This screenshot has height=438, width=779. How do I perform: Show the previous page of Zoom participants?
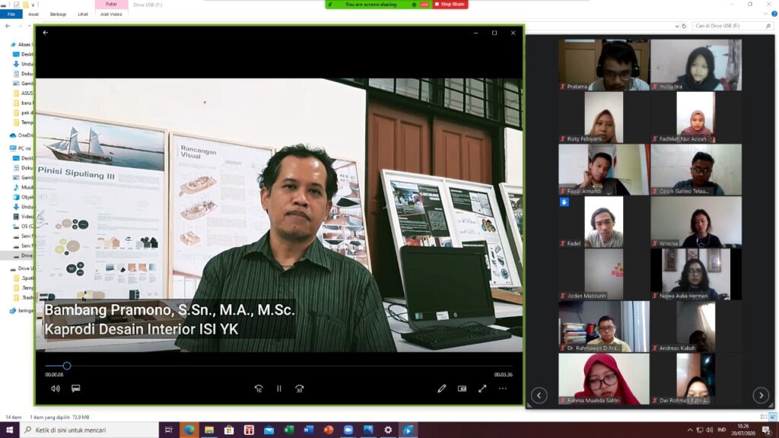coord(539,395)
